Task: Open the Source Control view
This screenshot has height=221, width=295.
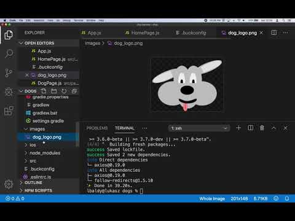Action: tap(9, 73)
